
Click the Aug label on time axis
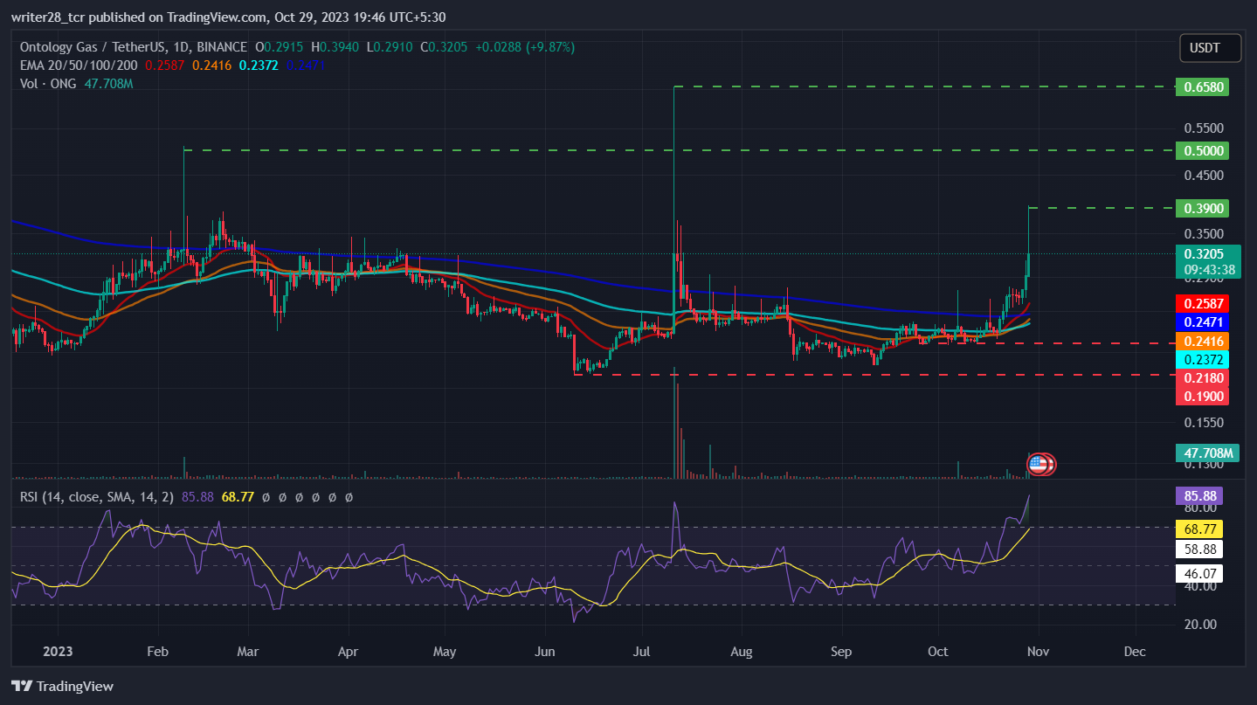pos(742,651)
